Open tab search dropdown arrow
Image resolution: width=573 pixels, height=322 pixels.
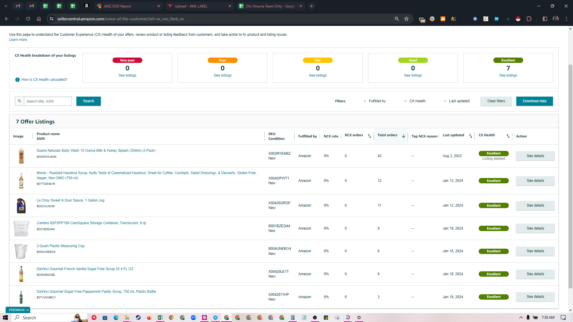pyautogui.click(x=6, y=6)
